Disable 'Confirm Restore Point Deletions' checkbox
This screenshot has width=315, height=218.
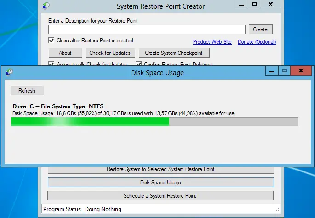[138, 64]
